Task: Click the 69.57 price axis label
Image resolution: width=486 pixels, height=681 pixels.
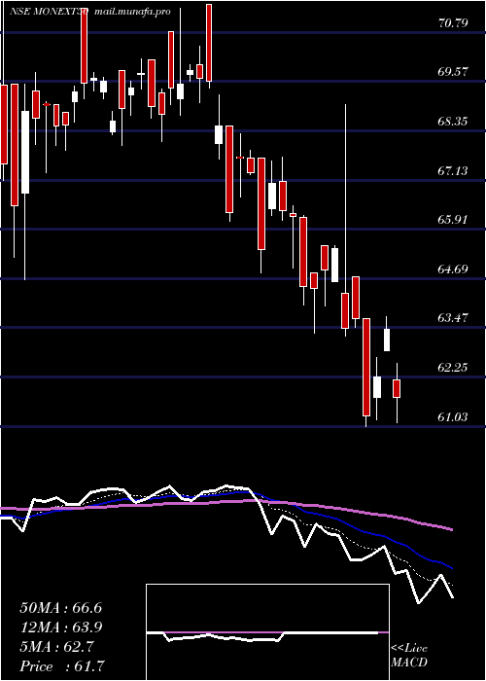Action: [x=453, y=72]
